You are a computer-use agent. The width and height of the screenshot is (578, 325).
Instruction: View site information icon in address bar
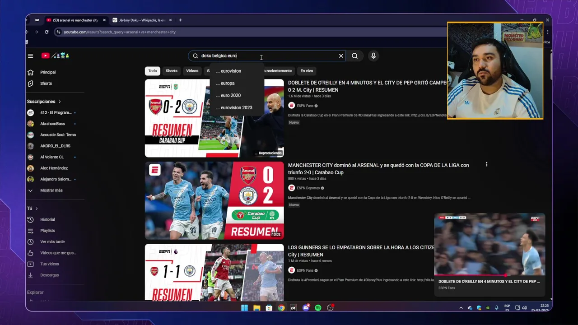(58, 32)
